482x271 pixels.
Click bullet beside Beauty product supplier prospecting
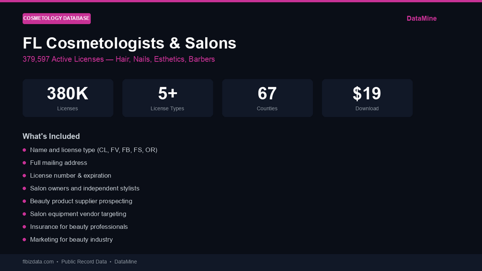pyautogui.click(x=24, y=201)
